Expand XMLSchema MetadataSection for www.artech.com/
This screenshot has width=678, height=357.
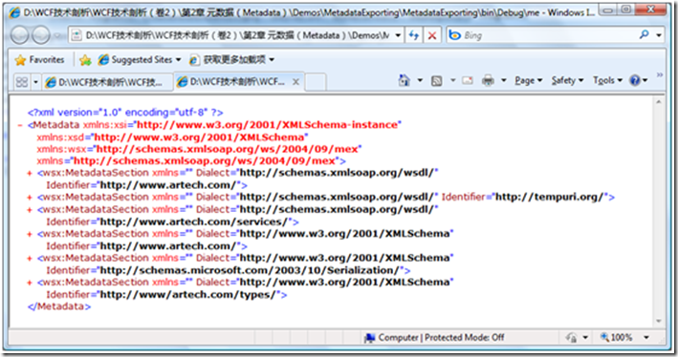tap(30, 234)
